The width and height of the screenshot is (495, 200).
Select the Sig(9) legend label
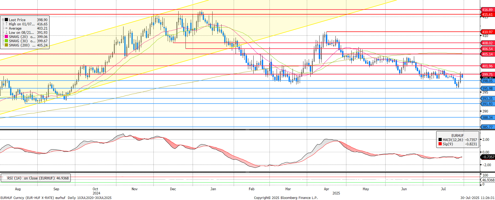tap(448, 144)
